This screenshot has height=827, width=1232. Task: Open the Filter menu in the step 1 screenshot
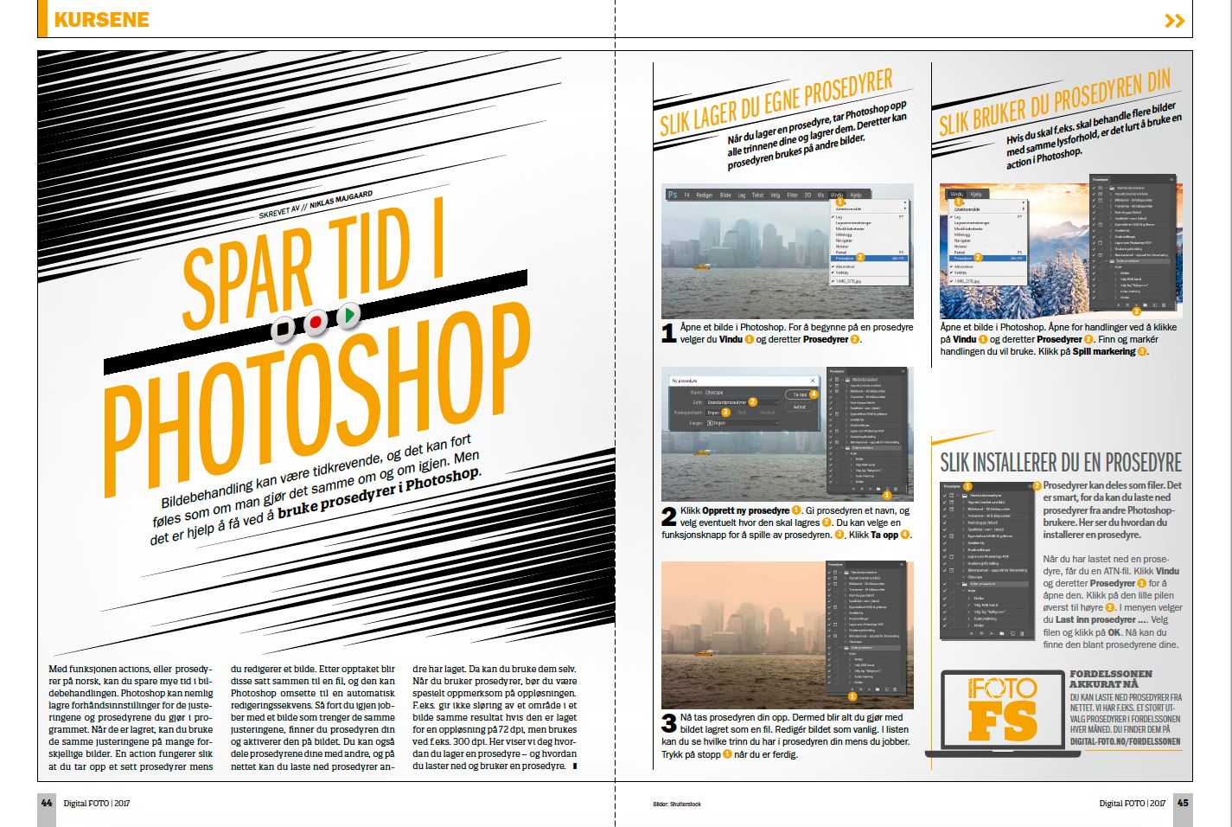coord(792,196)
